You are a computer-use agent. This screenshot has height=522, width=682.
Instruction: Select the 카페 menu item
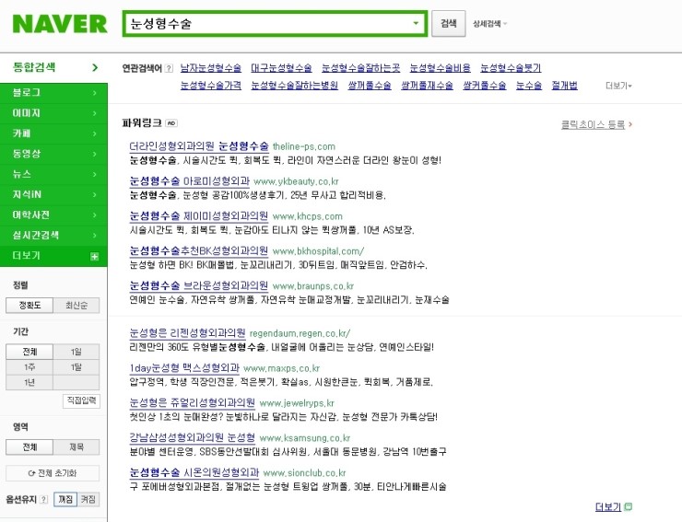[53, 133]
